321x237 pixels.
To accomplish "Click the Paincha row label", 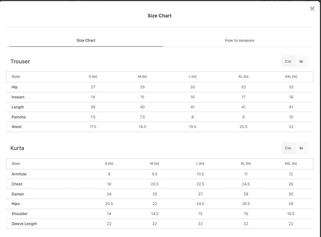I will tap(19, 117).
